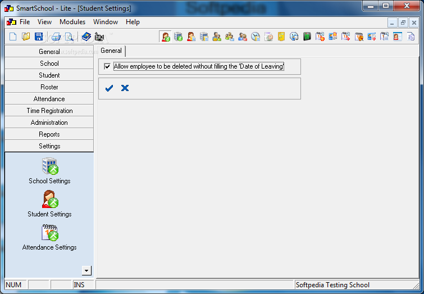The width and height of the screenshot is (424, 294).
Task: Click the Save floppy disk icon
Action: tap(39, 37)
